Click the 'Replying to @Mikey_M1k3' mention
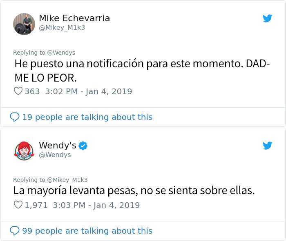Image resolution: width=286 pixels, height=241 pixels. (x=67, y=180)
